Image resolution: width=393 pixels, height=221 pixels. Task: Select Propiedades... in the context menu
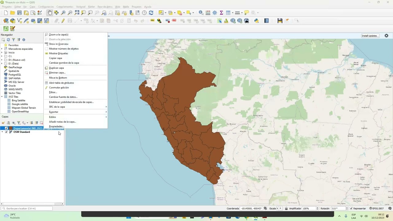point(76,126)
